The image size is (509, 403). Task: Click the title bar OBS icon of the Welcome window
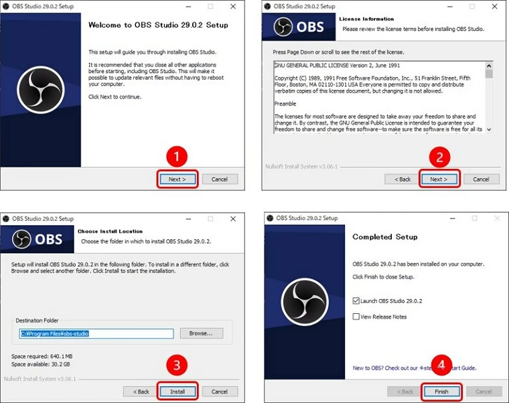click(5, 6)
